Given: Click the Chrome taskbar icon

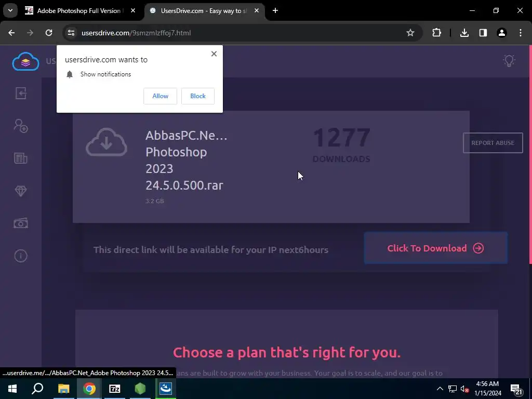Looking at the screenshot, I should click(89, 389).
